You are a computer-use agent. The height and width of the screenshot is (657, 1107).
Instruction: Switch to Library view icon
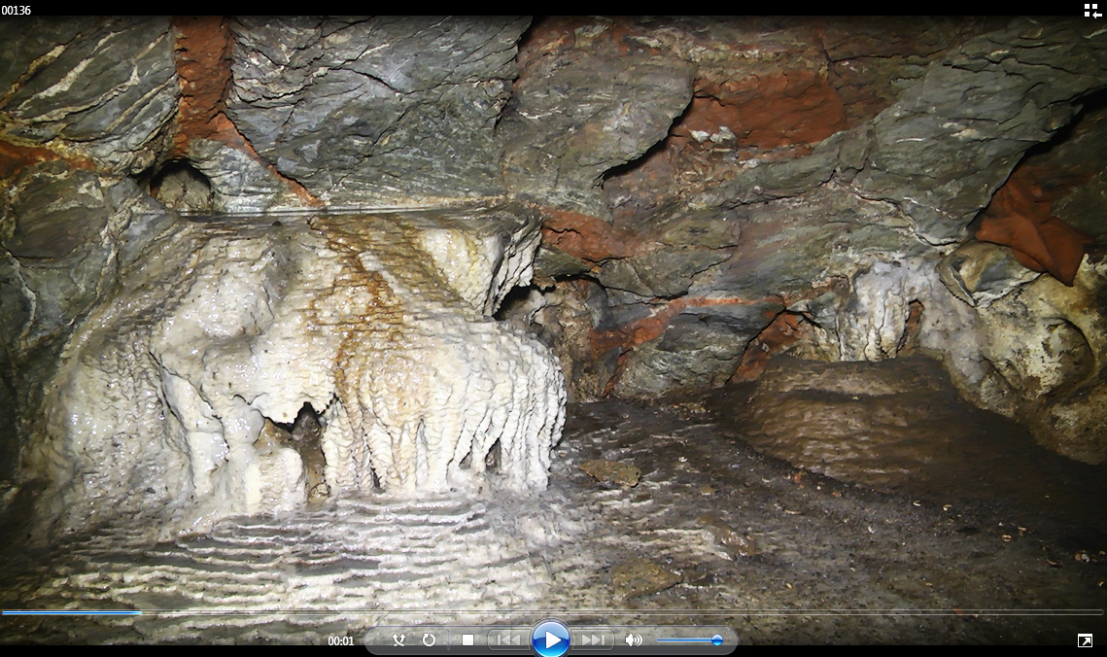click(1092, 11)
